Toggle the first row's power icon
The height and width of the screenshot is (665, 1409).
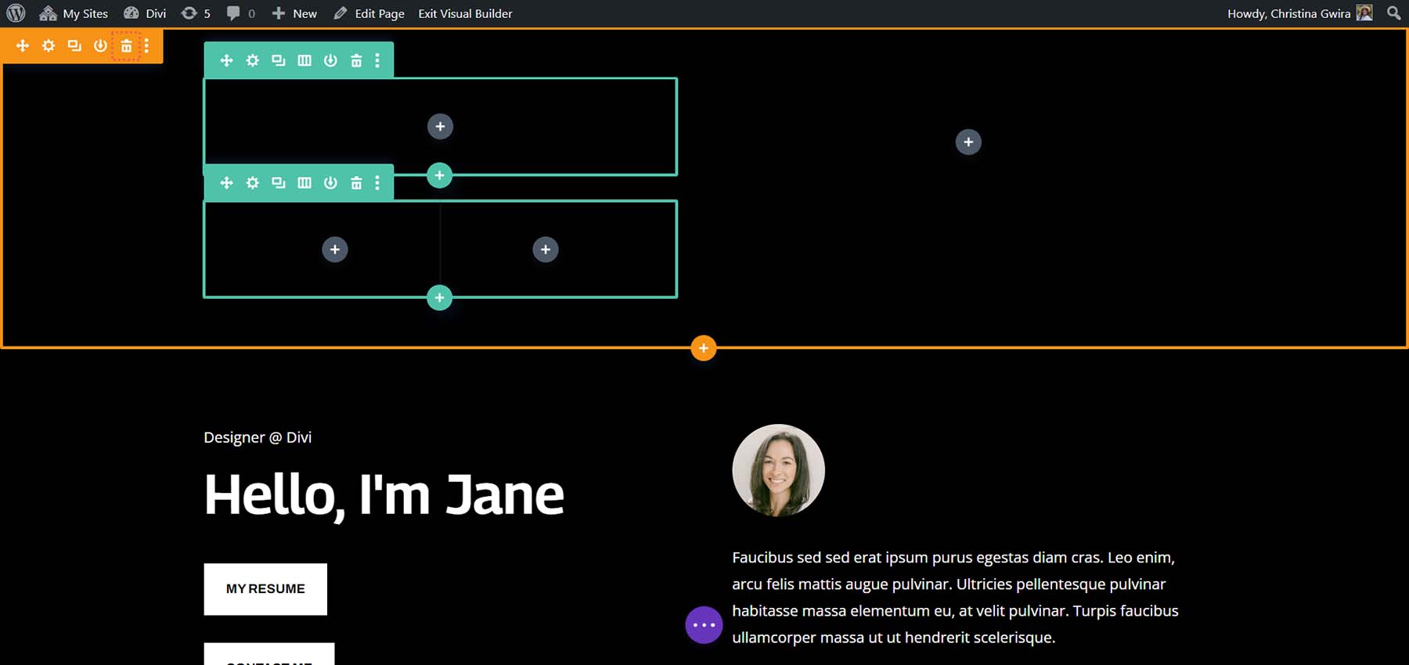[330, 60]
